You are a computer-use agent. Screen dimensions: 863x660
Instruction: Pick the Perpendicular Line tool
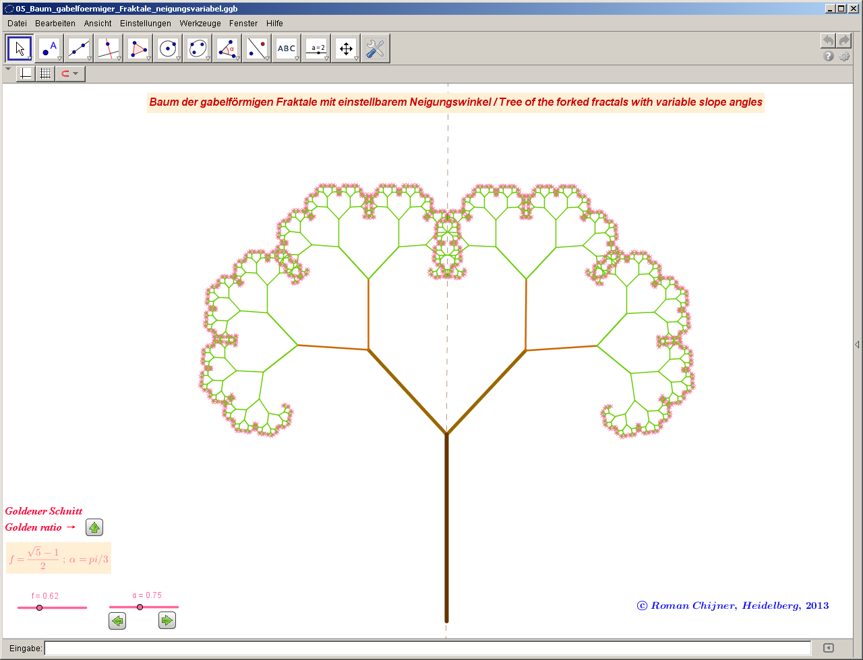pyautogui.click(x=109, y=48)
